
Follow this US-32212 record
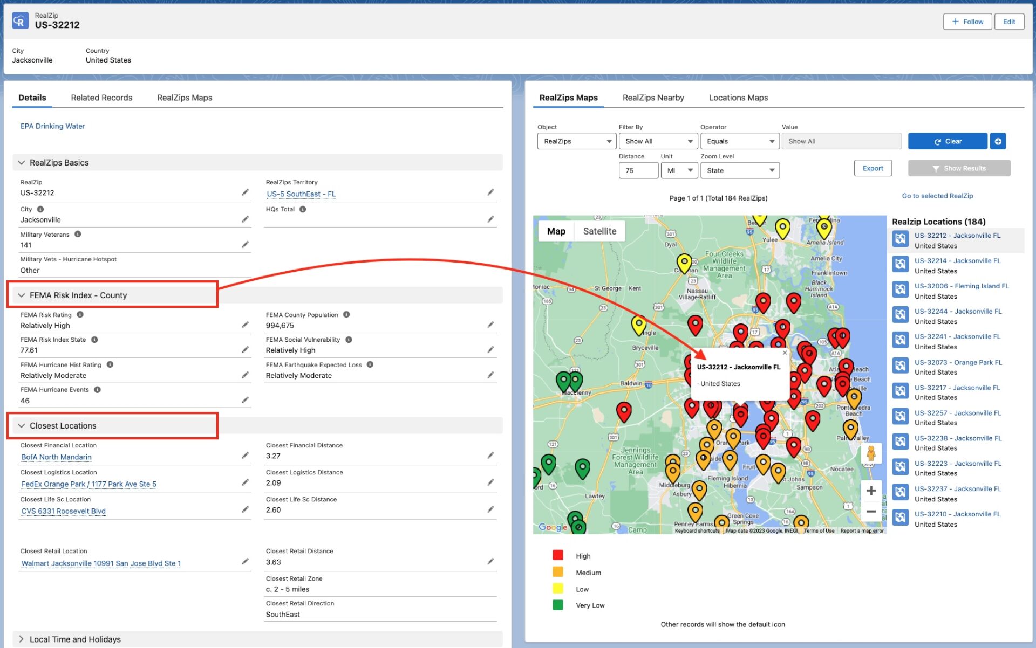(967, 22)
